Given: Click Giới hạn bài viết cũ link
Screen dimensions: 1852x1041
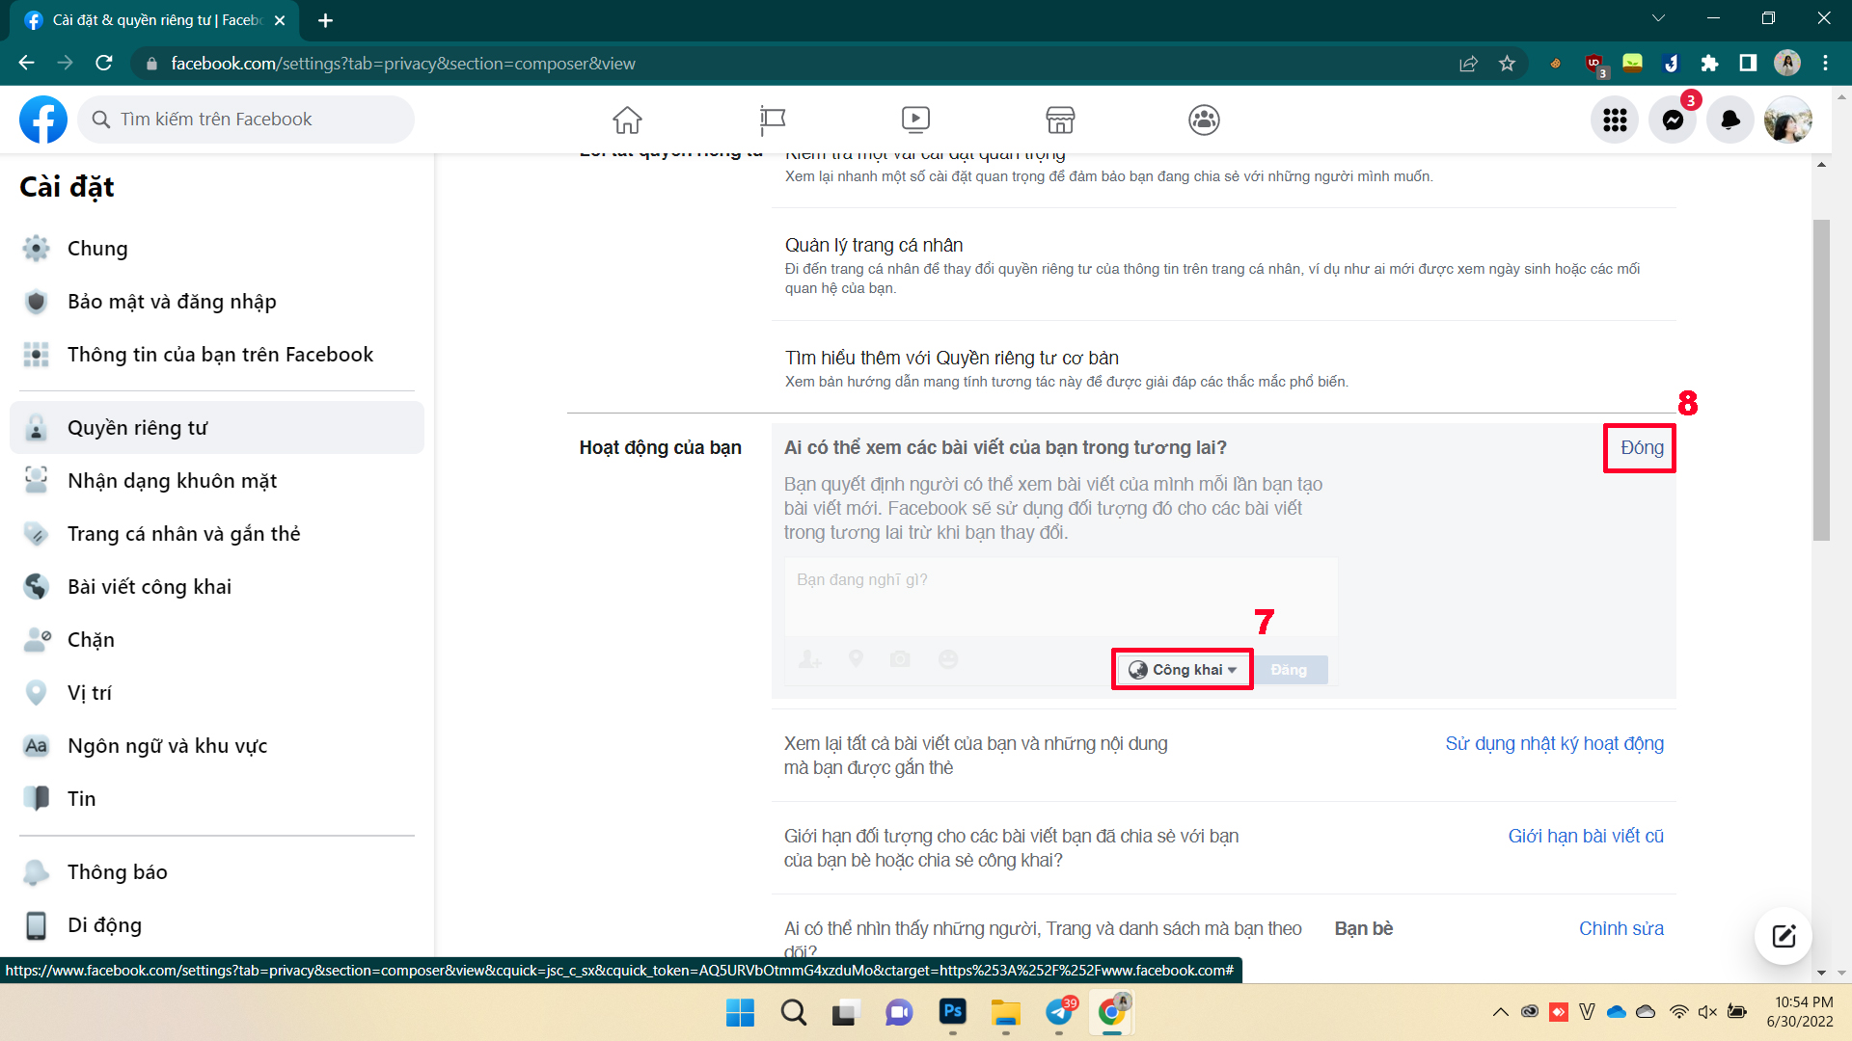Looking at the screenshot, I should [1586, 836].
